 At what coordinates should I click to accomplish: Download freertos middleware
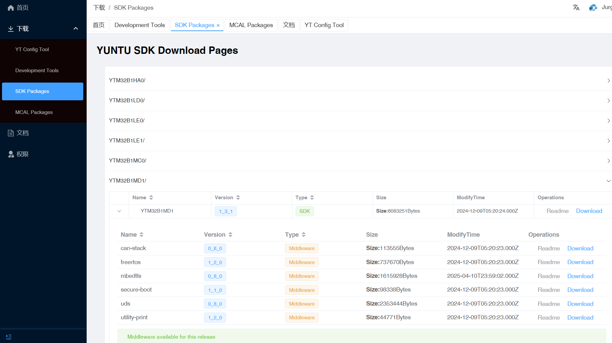(x=580, y=262)
